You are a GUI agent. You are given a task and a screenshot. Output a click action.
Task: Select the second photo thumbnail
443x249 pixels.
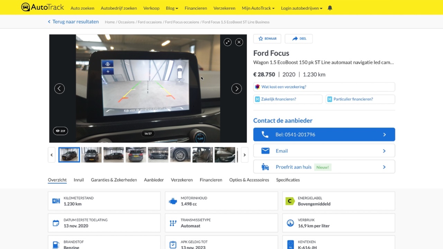pos(91,155)
